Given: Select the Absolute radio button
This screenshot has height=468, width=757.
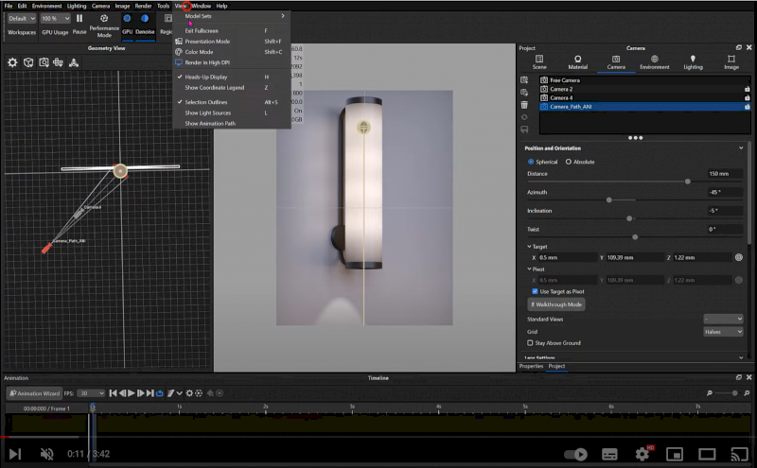Looking at the screenshot, I should point(568,162).
